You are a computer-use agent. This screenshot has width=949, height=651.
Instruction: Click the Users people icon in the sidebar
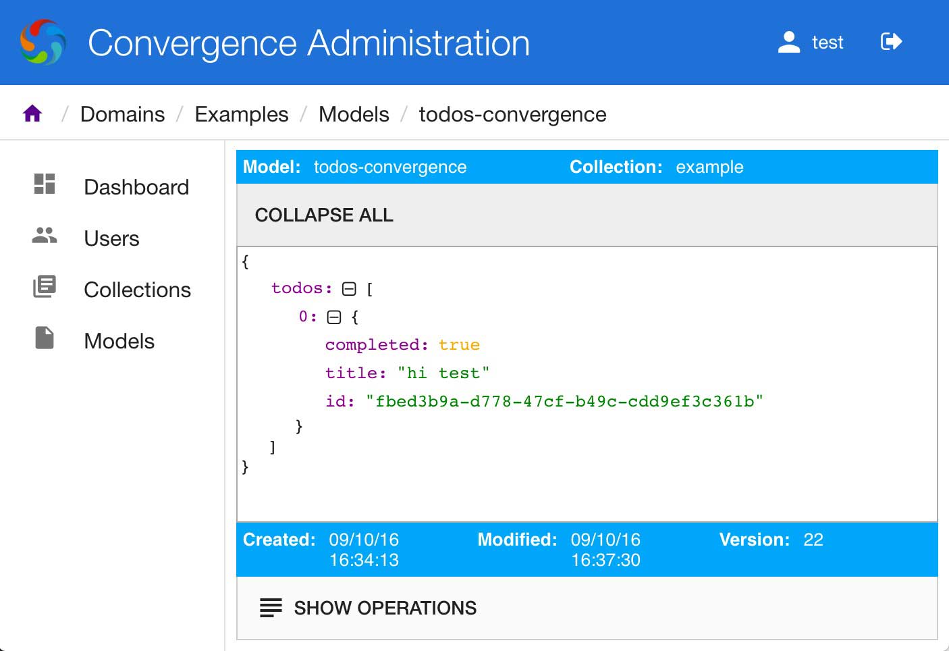(x=43, y=236)
